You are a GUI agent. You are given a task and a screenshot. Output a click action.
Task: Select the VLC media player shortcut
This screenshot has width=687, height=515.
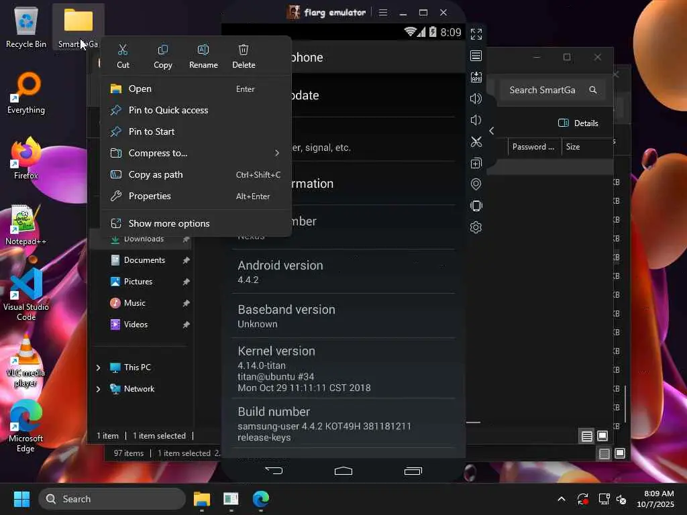(26, 361)
